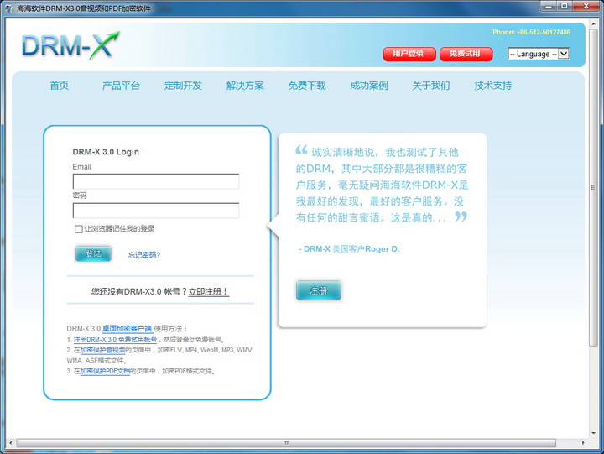Follow the 立即注册! link
Viewport: 604px width, 454px height.
[x=208, y=292]
